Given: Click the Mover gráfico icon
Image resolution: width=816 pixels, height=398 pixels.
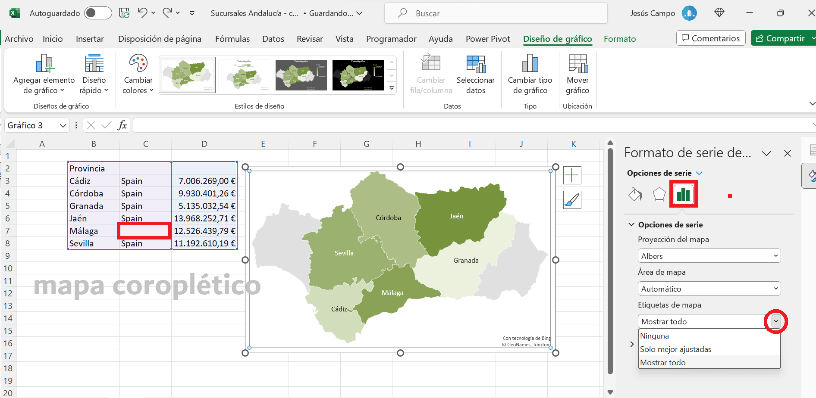Looking at the screenshot, I should pos(577,64).
